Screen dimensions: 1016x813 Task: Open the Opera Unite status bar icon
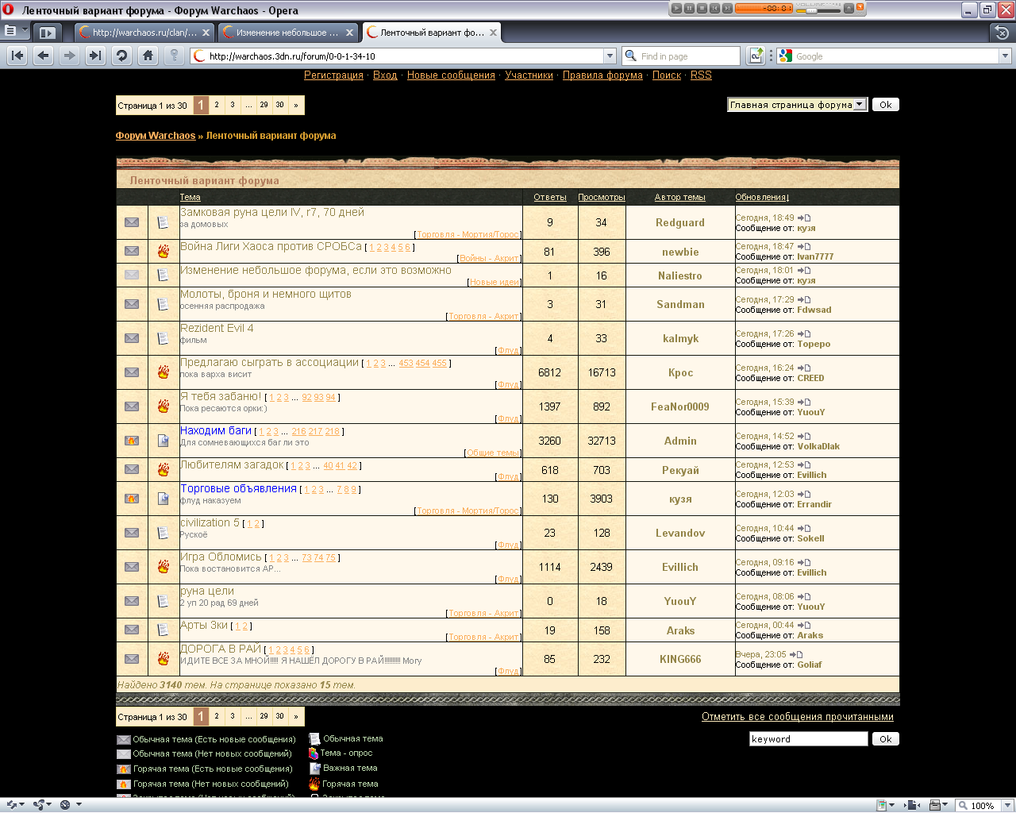[x=39, y=805]
